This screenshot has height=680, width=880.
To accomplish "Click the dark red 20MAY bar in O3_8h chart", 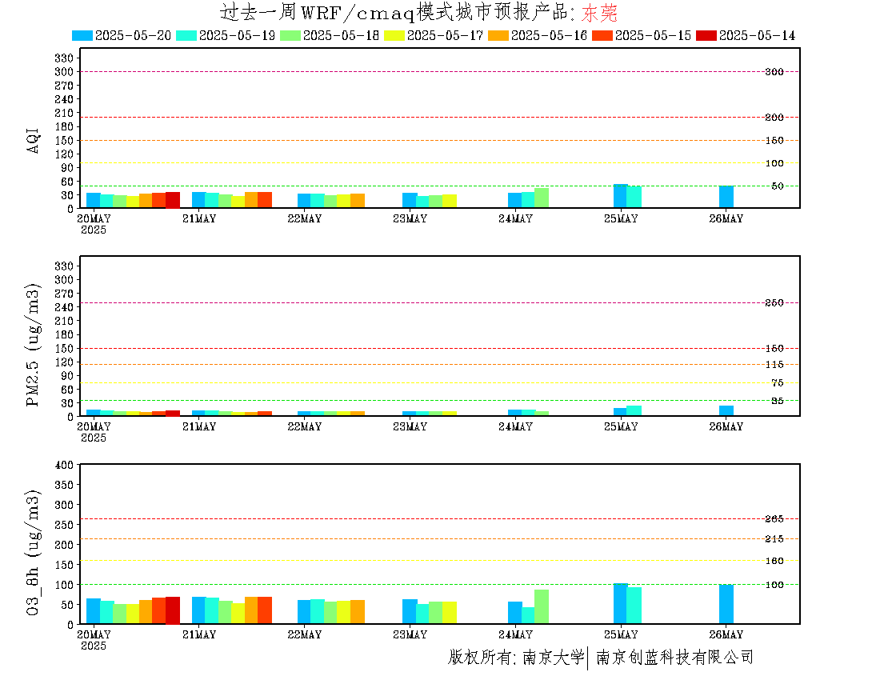I will [172, 610].
